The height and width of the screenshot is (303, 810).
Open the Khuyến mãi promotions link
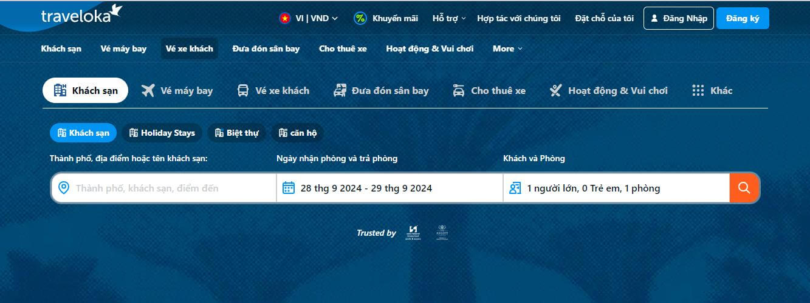click(395, 18)
